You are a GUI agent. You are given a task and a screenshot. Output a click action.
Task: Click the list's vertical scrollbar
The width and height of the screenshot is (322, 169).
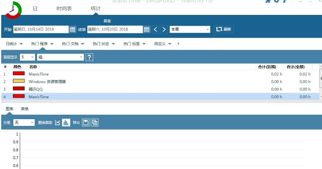[321, 82]
